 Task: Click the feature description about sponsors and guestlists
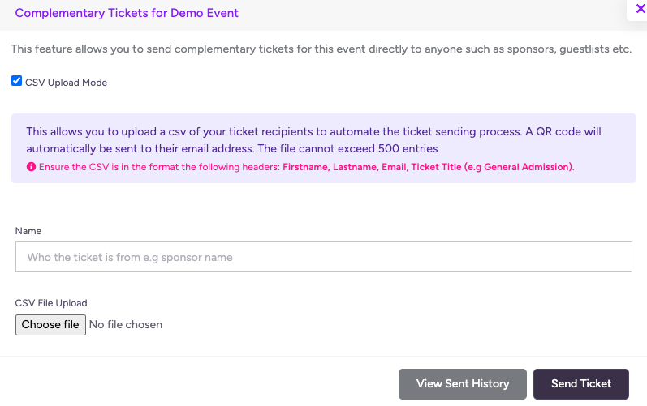click(321, 49)
